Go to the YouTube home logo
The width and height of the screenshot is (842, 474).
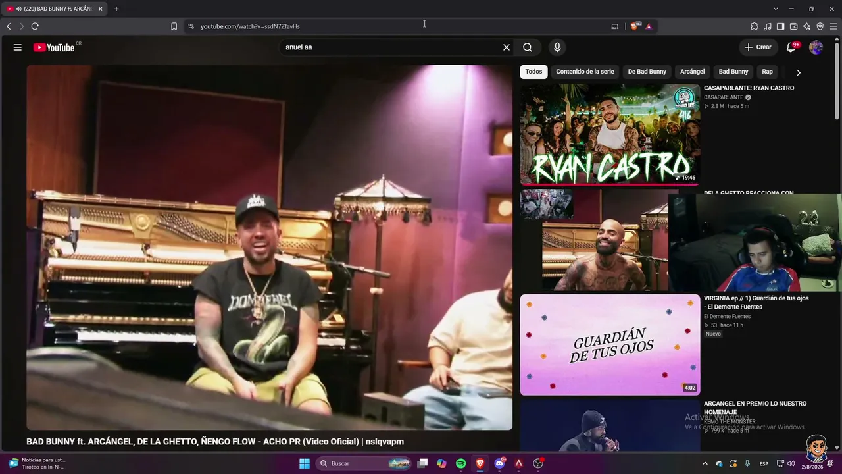click(54, 47)
